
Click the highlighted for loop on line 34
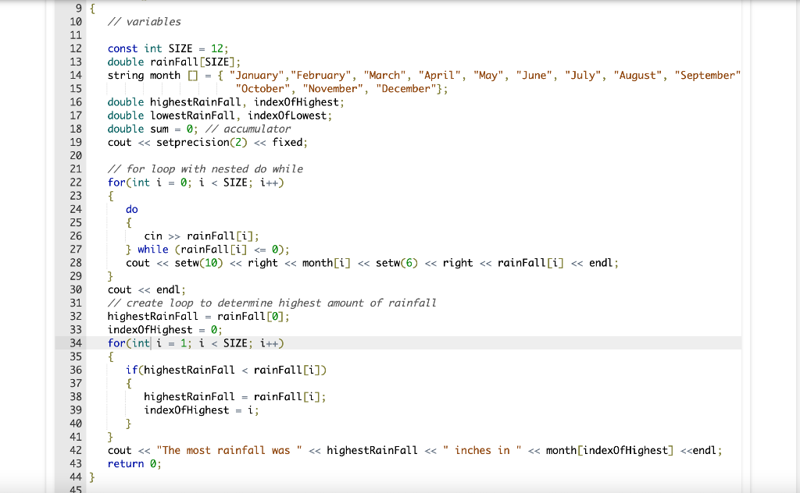pyautogui.click(x=195, y=343)
